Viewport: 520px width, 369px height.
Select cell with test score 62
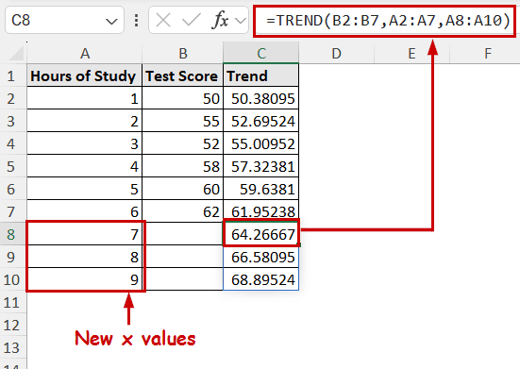183,211
